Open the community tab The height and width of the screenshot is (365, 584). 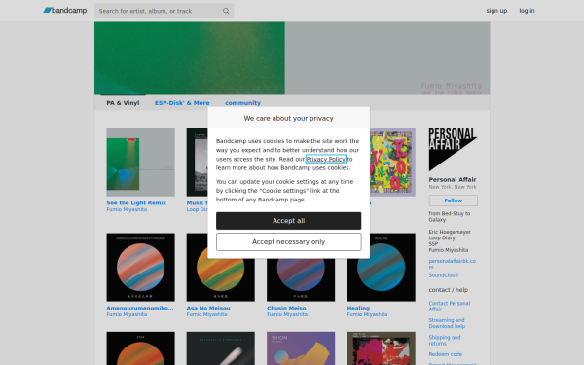[x=242, y=103]
